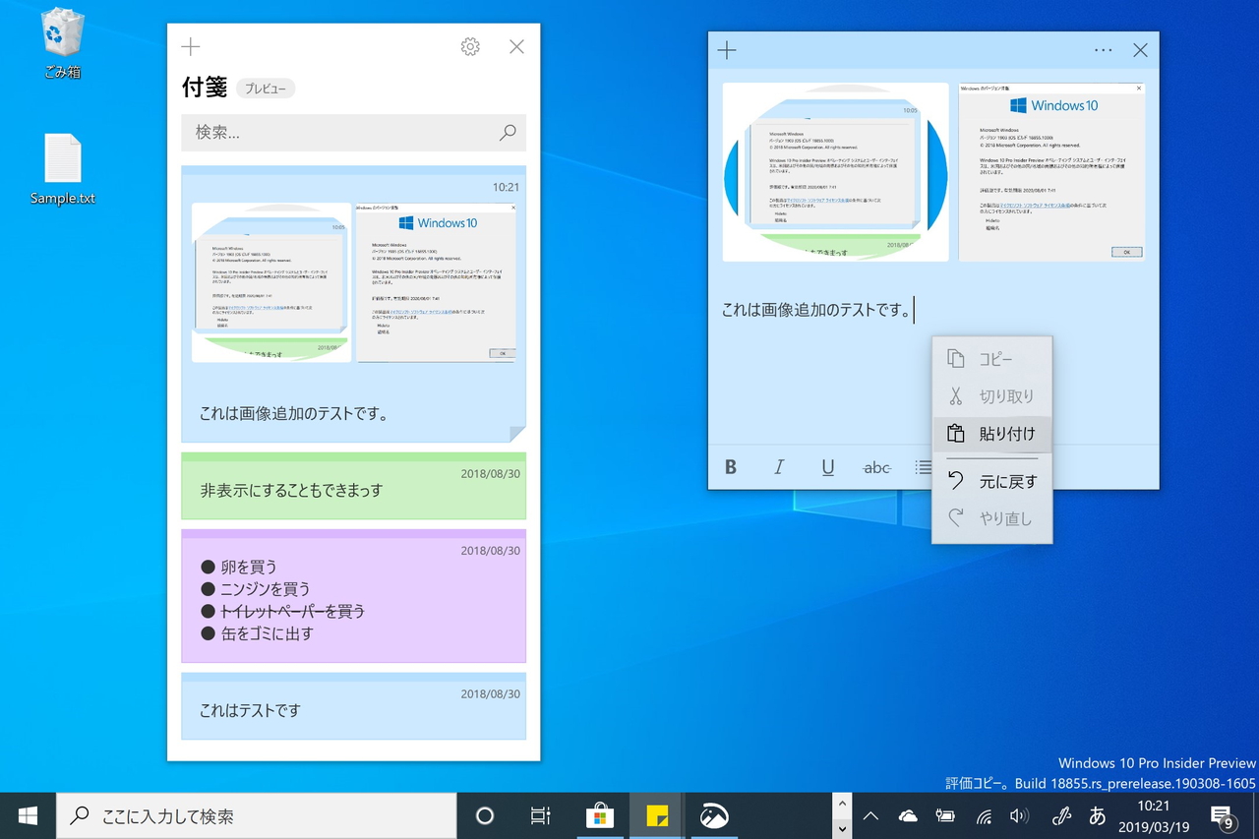Screen dimensions: 1259x839
Task: Apply strikethrough with the abc icon
Action: point(875,466)
